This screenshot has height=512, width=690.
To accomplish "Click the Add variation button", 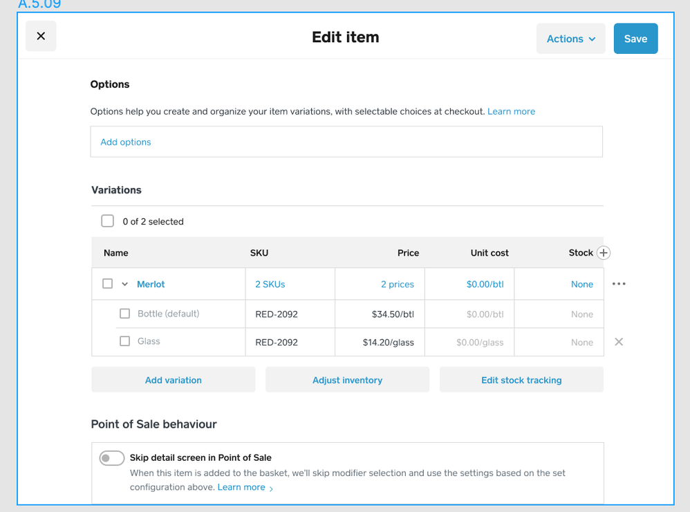I will (x=173, y=380).
